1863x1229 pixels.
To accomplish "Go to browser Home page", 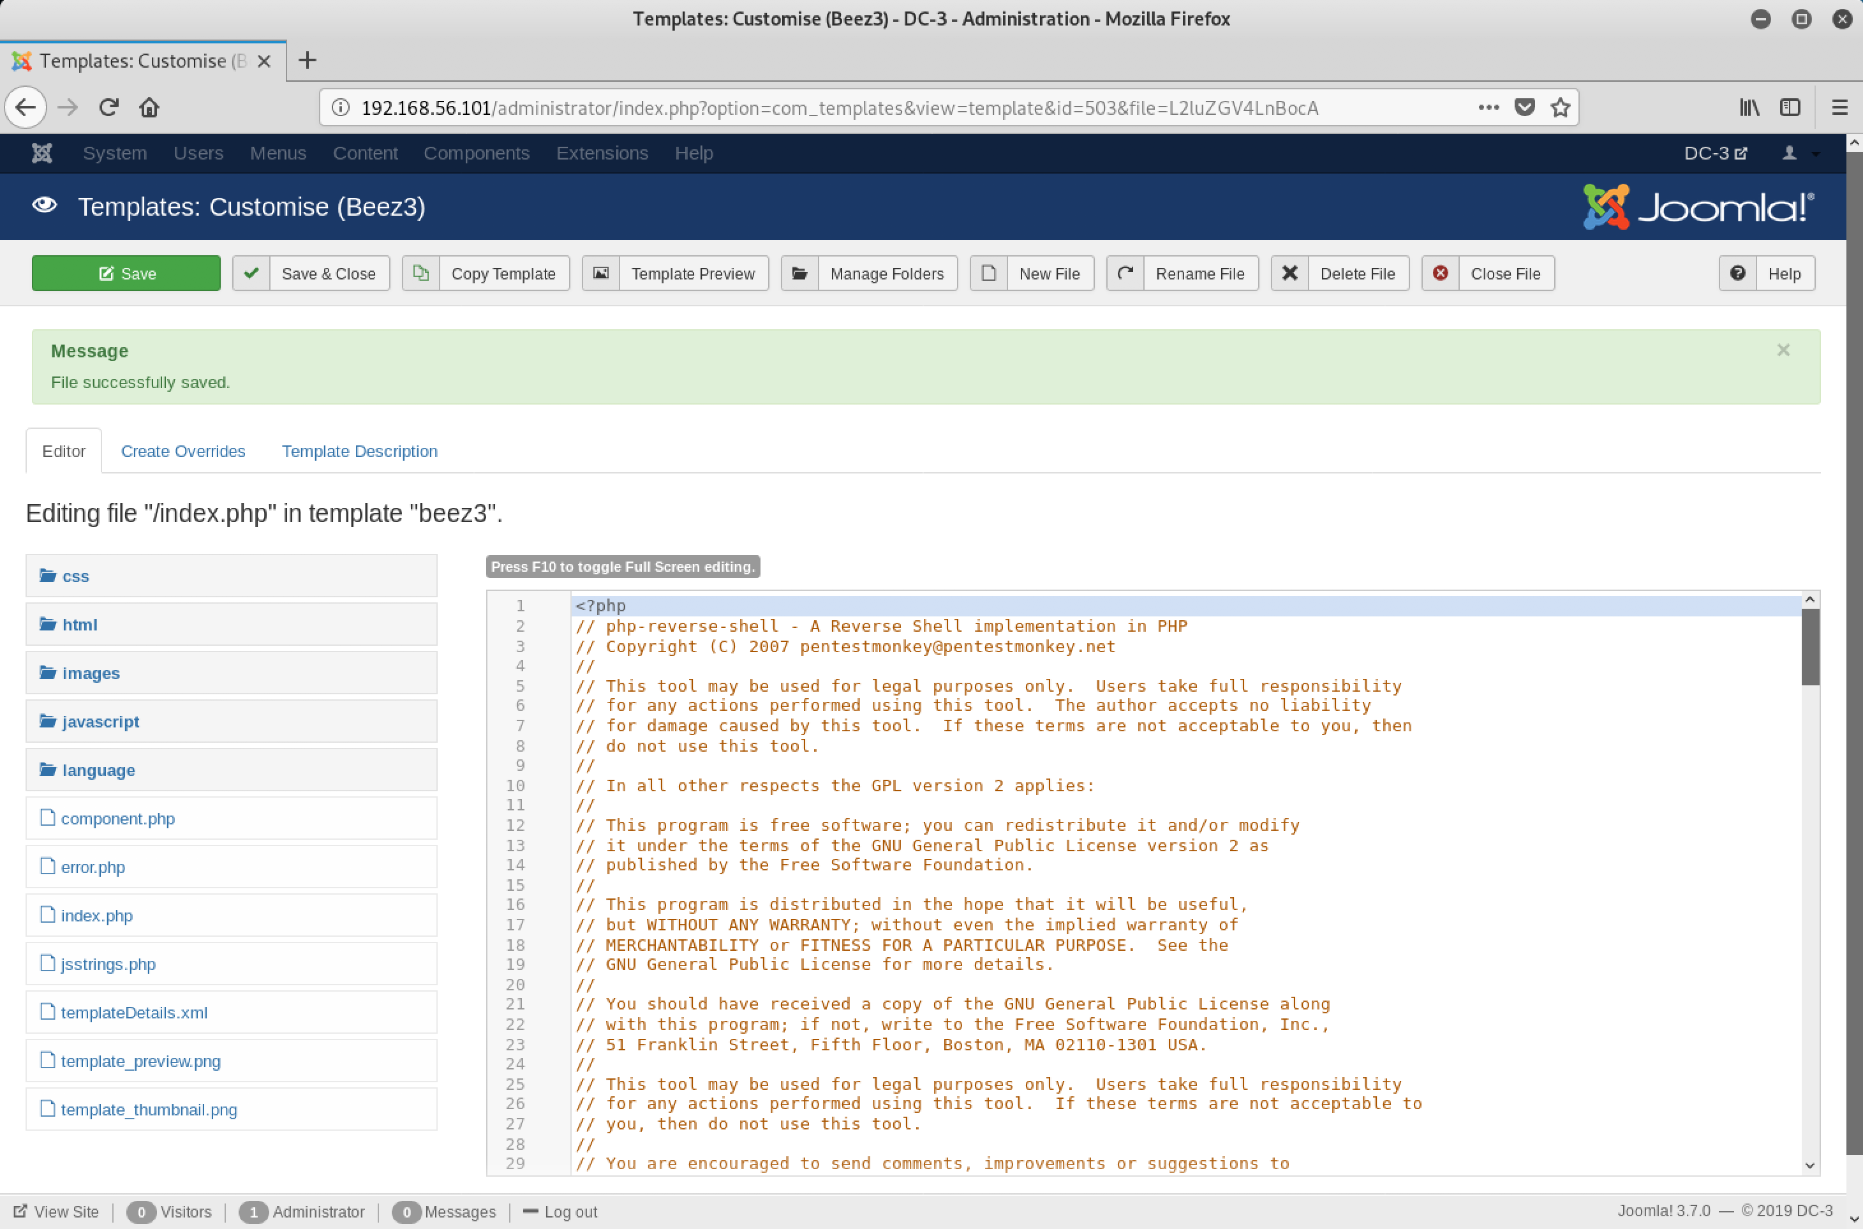I will pos(150,107).
